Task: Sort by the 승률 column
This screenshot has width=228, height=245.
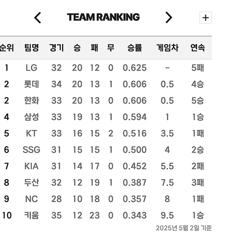Action: click(x=135, y=48)
